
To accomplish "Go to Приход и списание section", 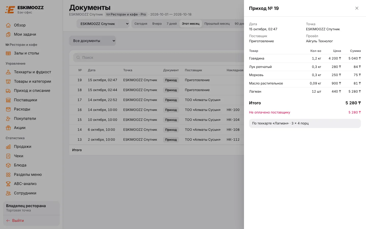I will [31, 91].
